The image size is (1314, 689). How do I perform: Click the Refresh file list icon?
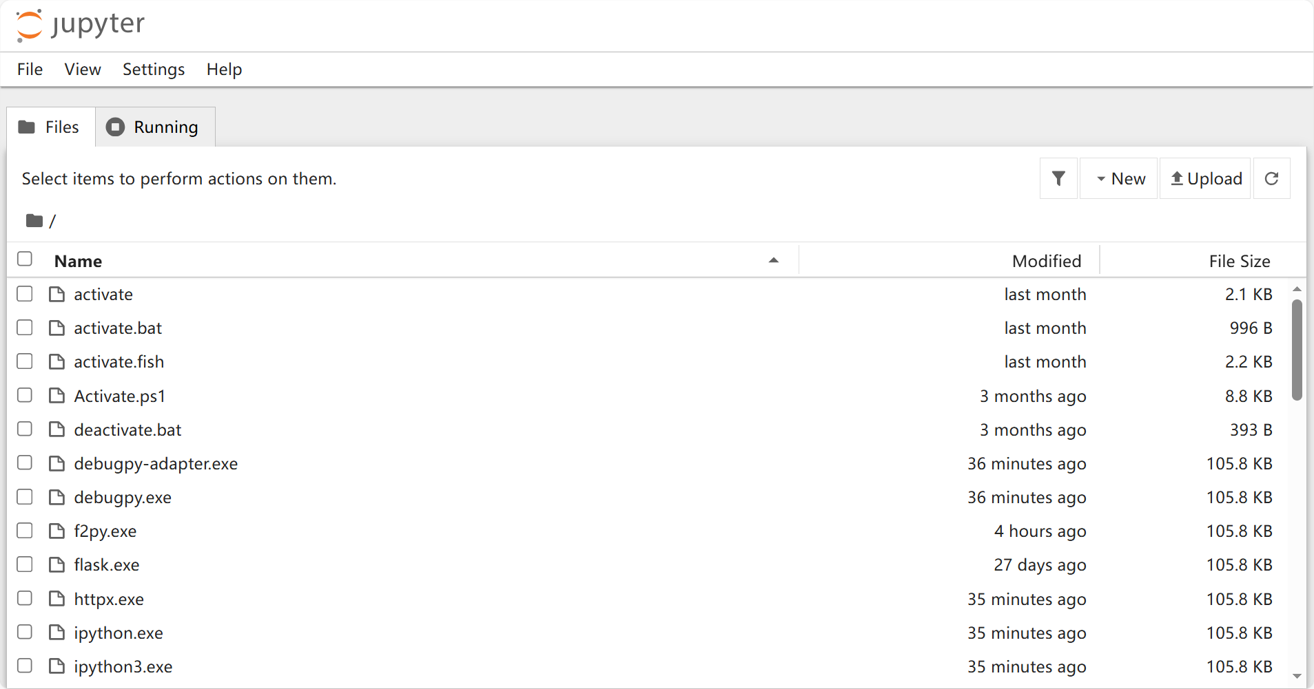click(1271, 178)
